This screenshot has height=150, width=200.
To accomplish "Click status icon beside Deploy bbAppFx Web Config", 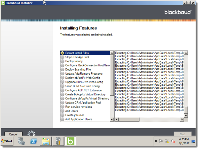I will (63, 78).
